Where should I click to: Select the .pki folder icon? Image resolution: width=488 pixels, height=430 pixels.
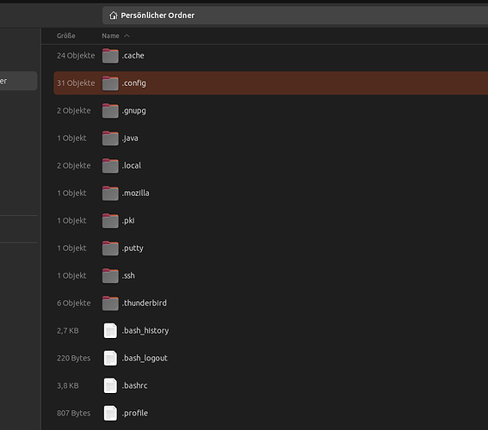pos(110,221)
